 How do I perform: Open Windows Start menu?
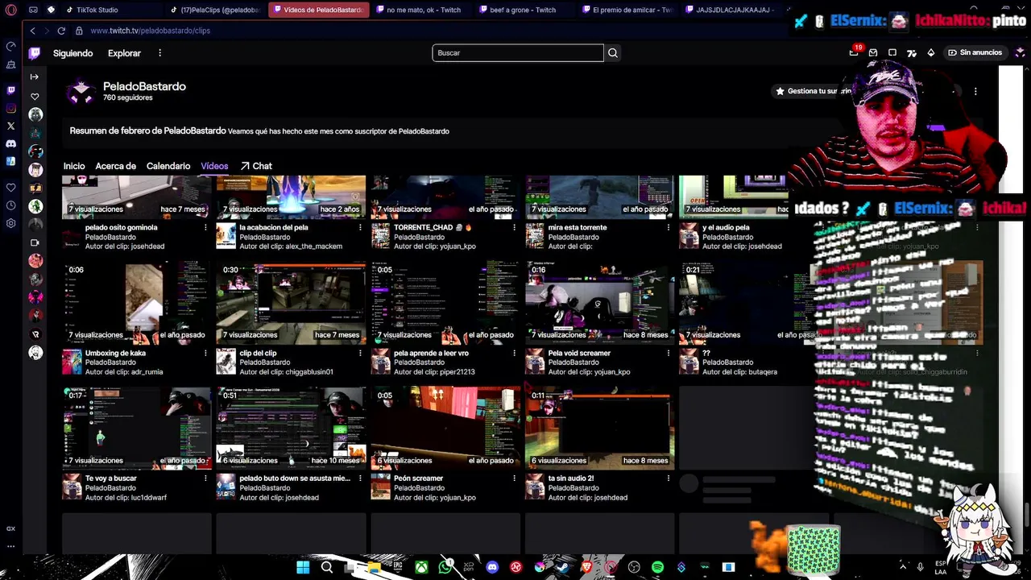pos(303,567)
